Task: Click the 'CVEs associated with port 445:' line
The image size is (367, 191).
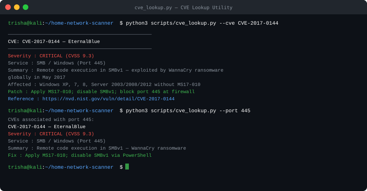Action: [x=51, y=119]
